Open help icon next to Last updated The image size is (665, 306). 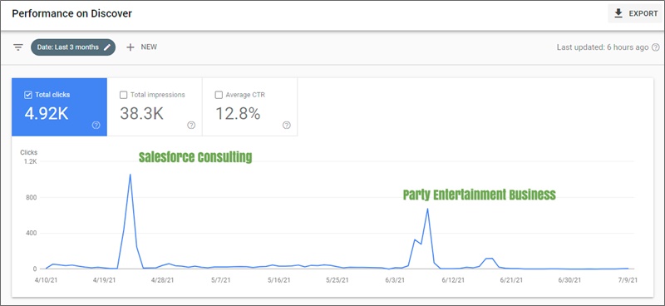click(656, 47)
